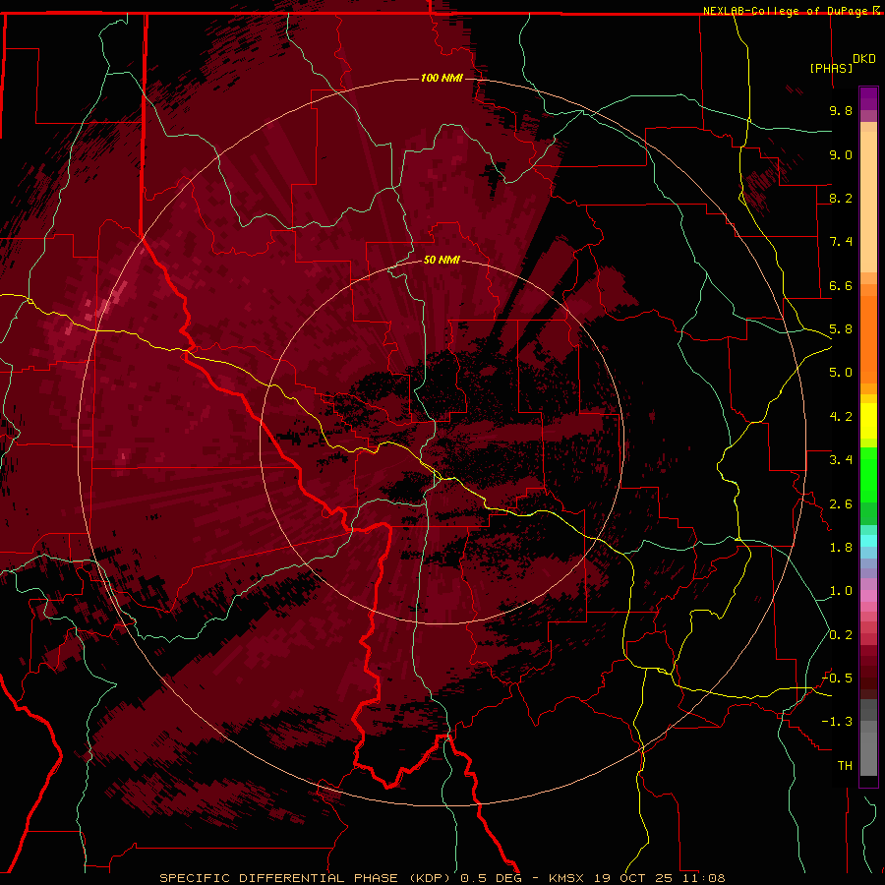Screen dimensions: 885x885
Task: Pick the cyan band of the color scale
Action: point(868,541)
